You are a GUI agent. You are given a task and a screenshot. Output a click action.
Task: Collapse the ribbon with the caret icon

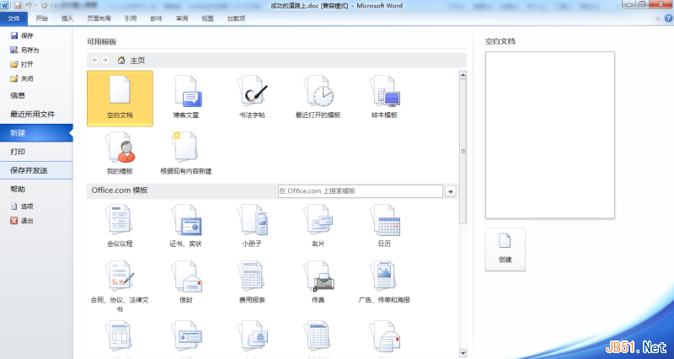(658, 19)
